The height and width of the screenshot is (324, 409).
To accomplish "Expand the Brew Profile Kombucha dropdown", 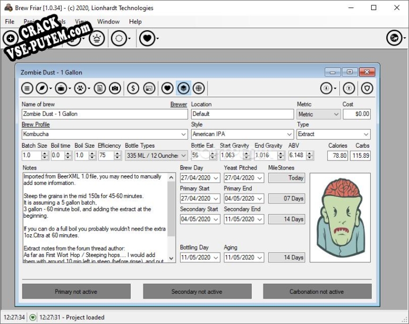I will [x=184, y=134].
